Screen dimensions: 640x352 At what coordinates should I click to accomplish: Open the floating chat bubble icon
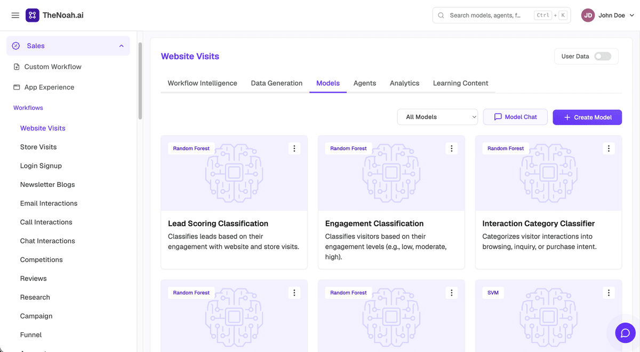pyautogui.click(x=625, y=333)
